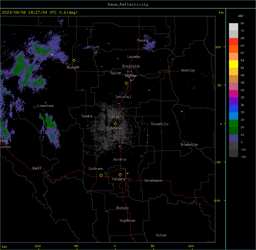Click the HighRiver town label
Screen dimensions: 256x250
click(x=128, y=221)
